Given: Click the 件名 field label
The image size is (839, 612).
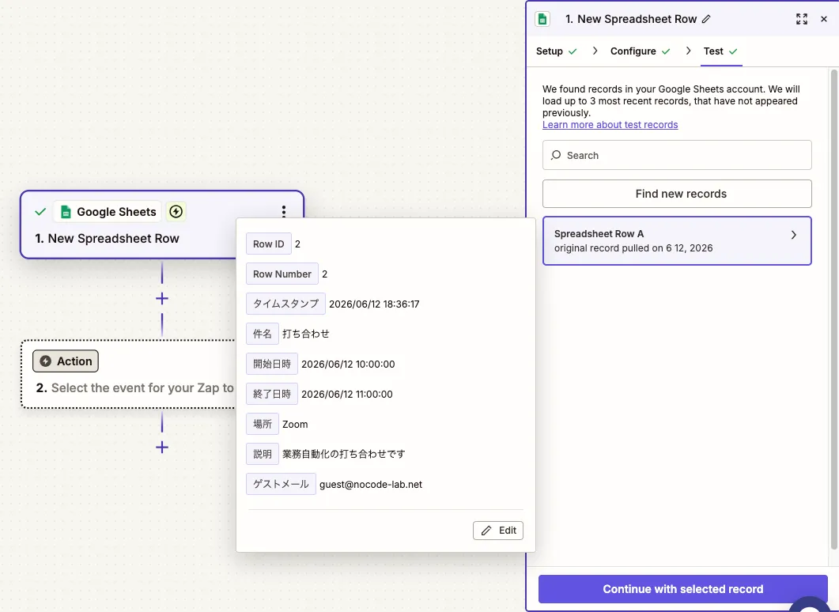Looking at the screenshot, I should pos(263,334).
